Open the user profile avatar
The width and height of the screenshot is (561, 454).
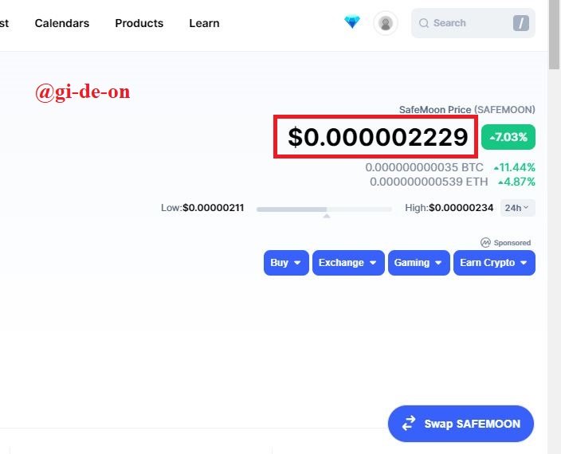(386, 23)
